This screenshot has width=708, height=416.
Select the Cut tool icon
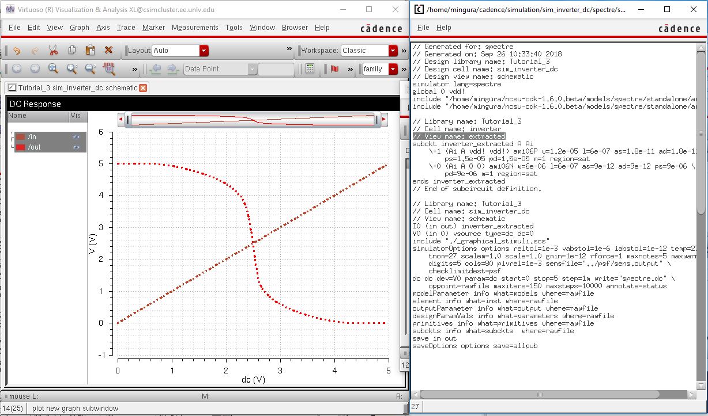[x=53, y=49]
